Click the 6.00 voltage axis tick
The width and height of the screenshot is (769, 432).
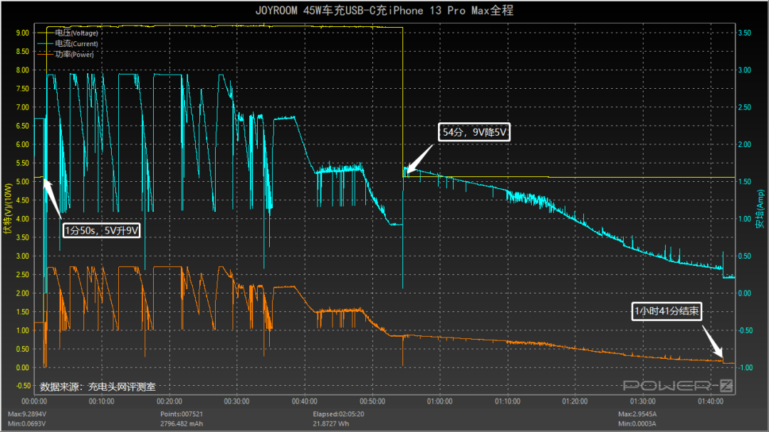pos(23,144)
